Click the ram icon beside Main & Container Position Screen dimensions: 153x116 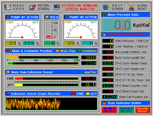(x=9, y=51)
